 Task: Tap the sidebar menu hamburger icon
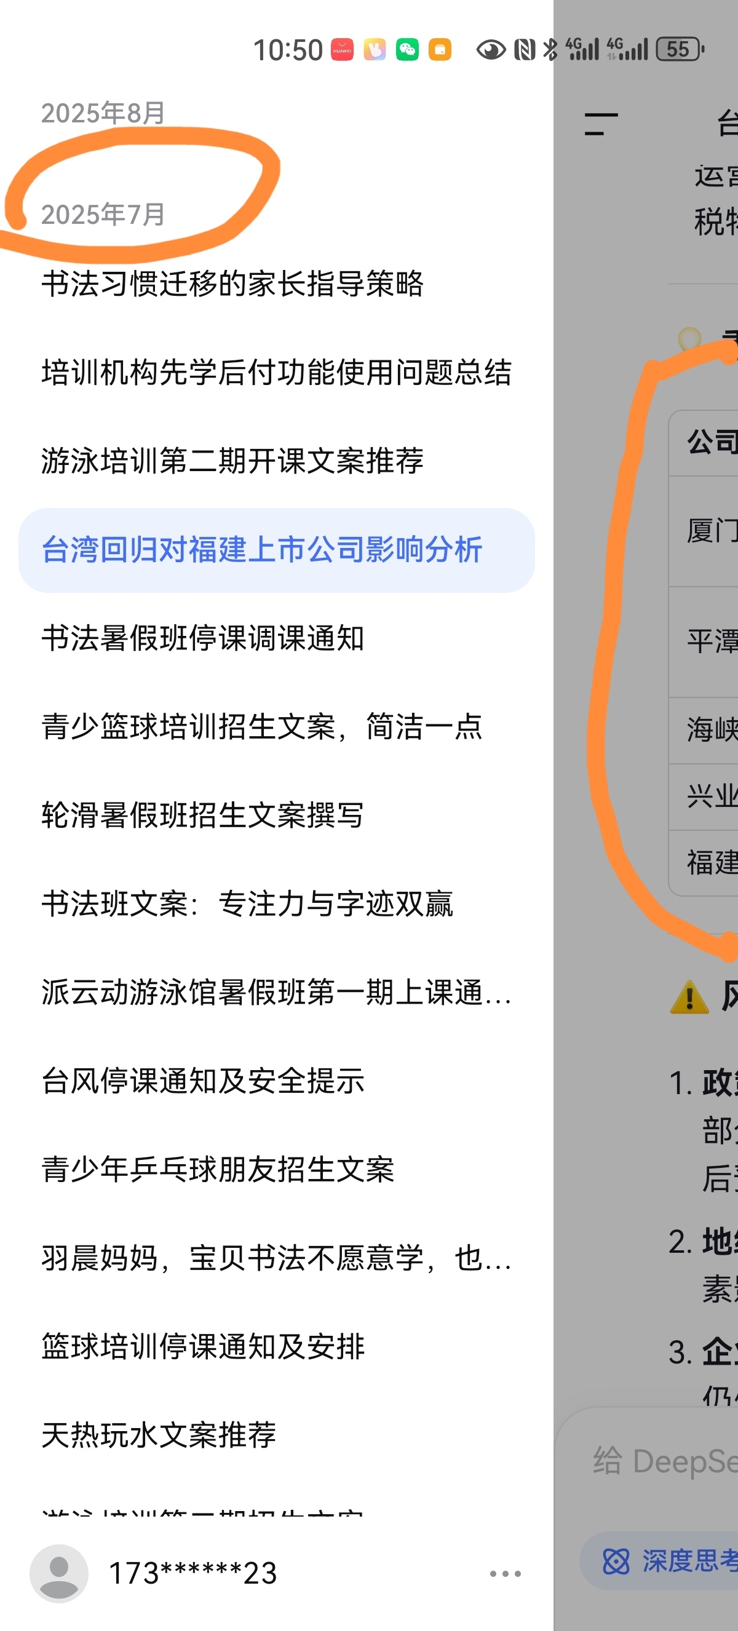[x=601, y=124]
